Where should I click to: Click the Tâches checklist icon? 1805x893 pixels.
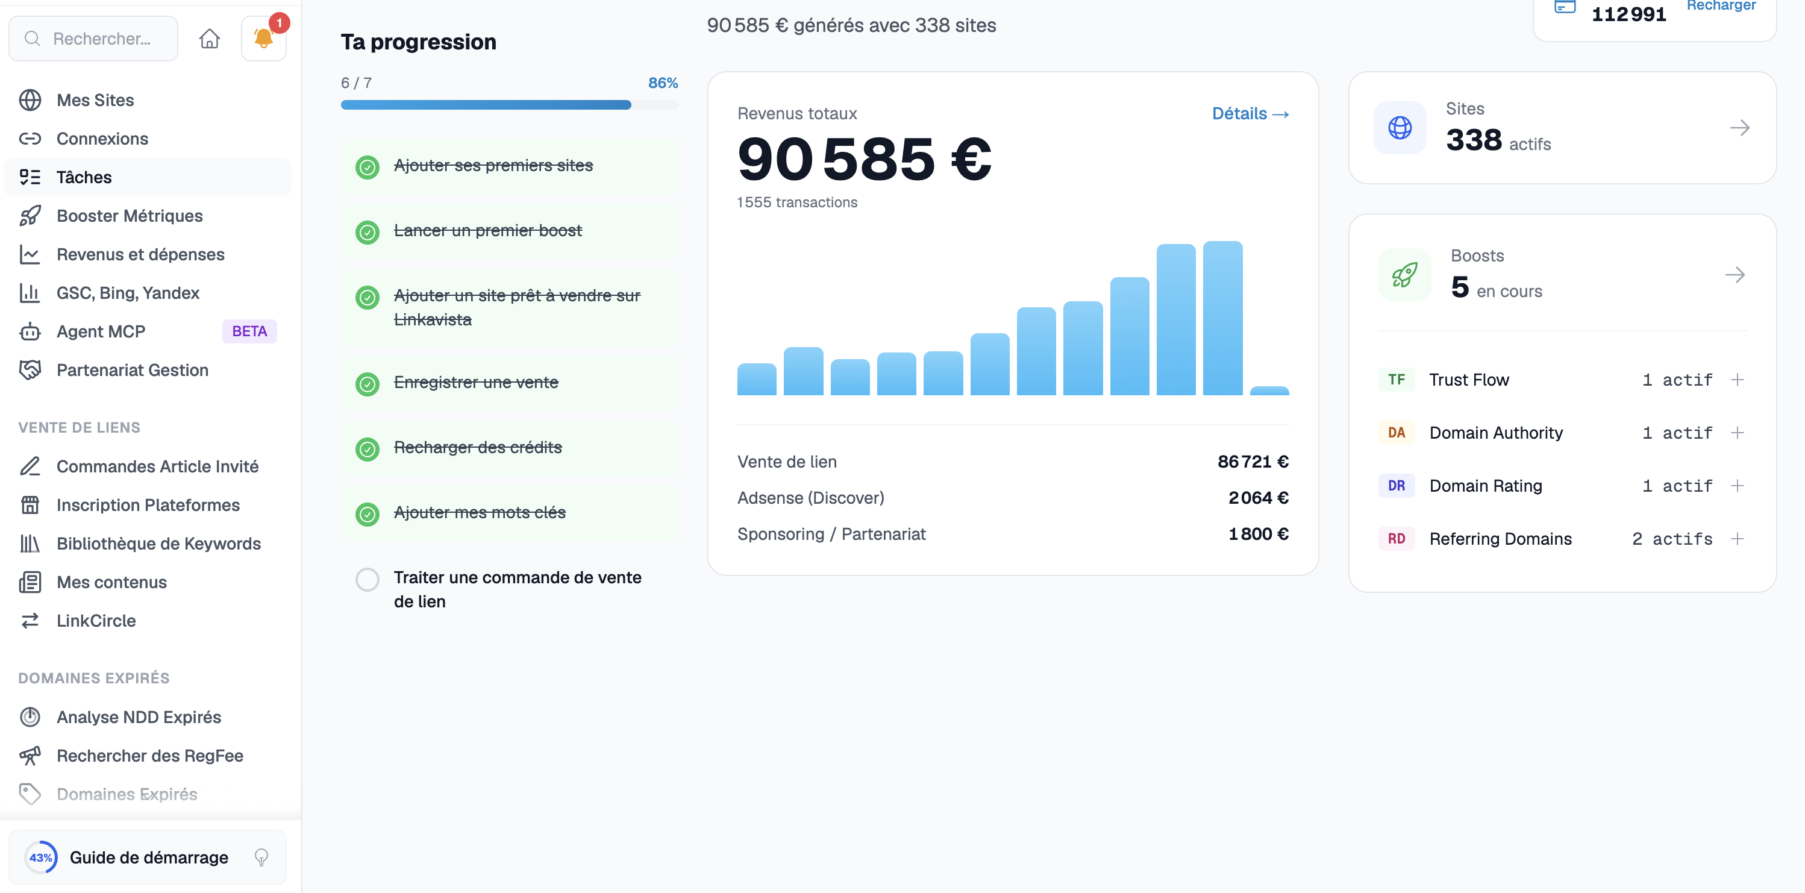click(30, 177)
